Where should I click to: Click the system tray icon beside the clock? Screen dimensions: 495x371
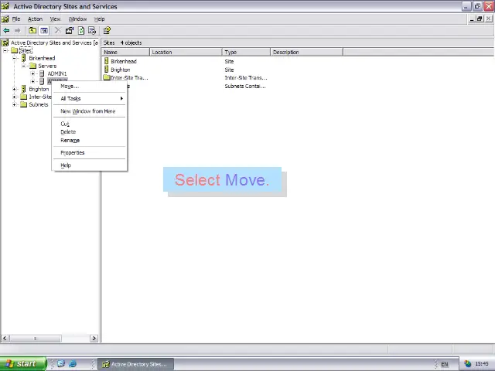467,364
